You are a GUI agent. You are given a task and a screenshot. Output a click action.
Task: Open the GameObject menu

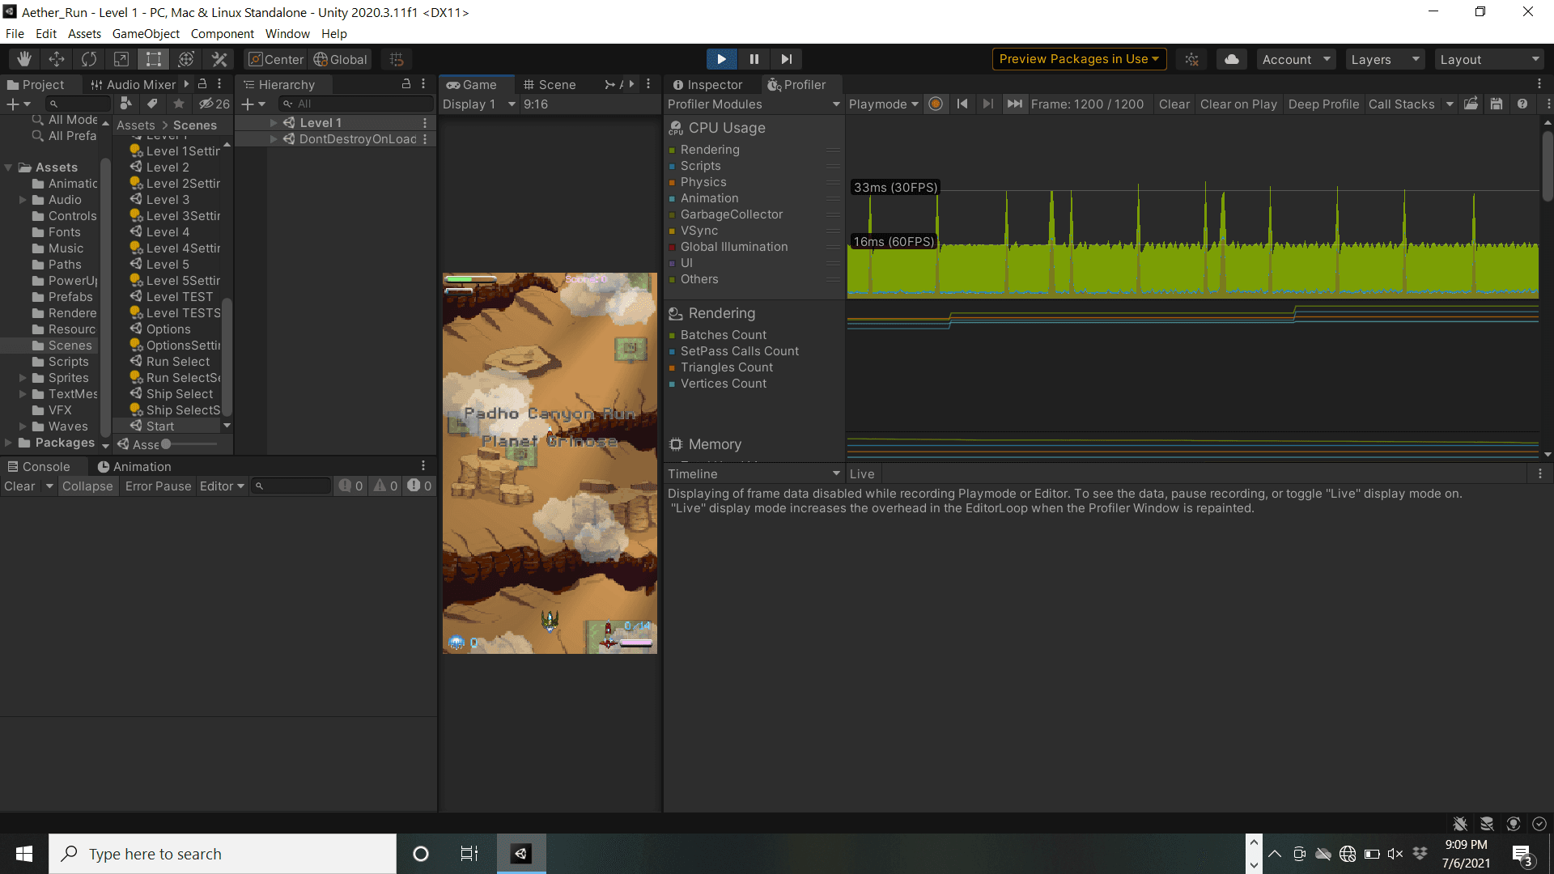point(146,33)
